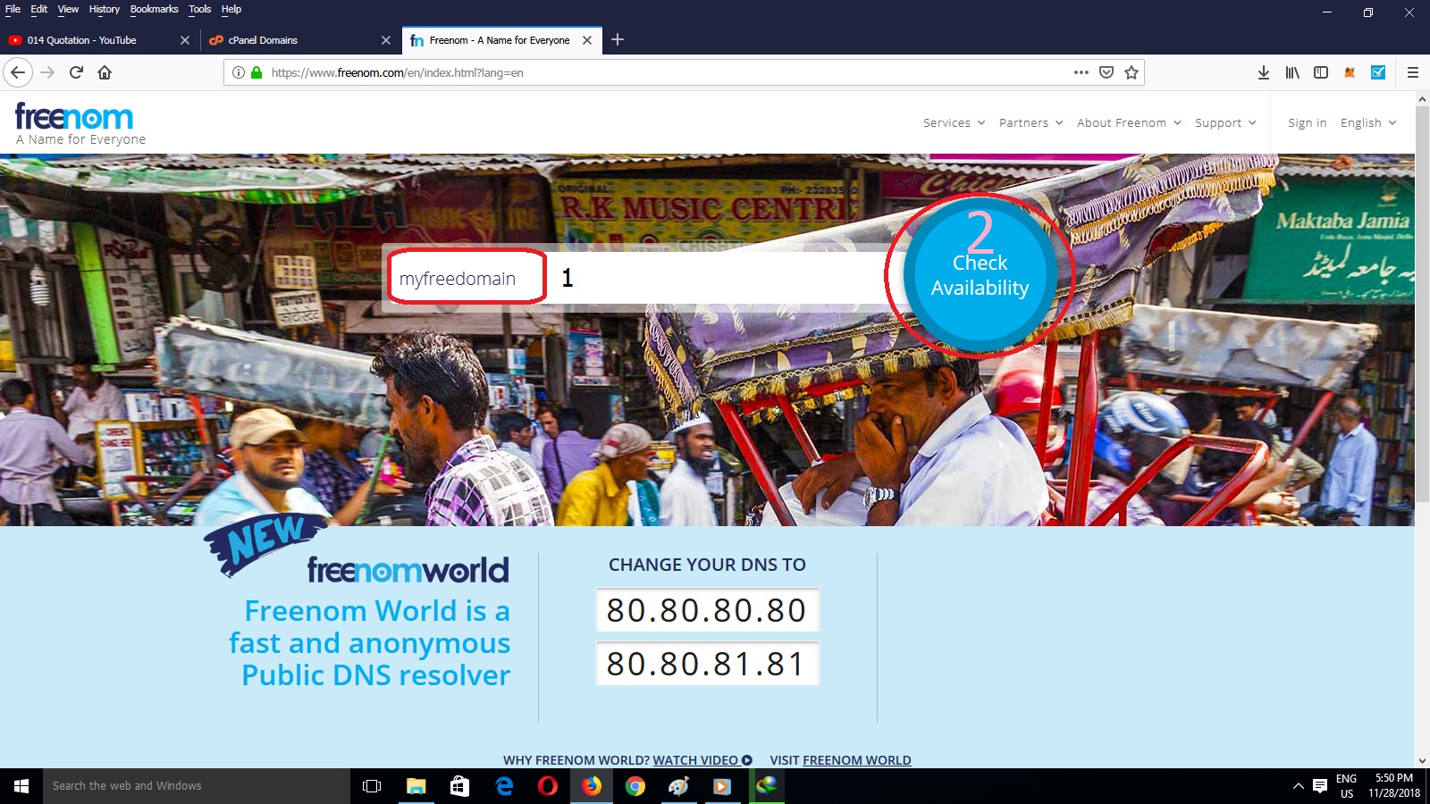This screenshot has width=1430, height=804.
Task: Click the Windows search box
Action: [x=197, y=786]
